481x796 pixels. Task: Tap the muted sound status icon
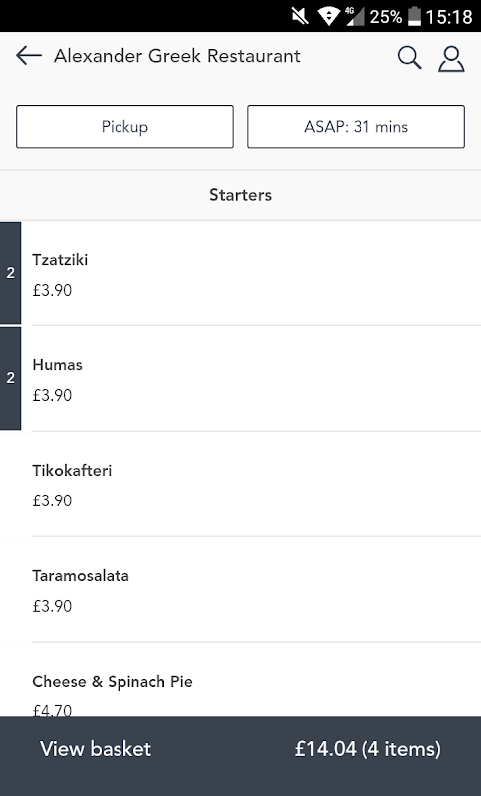pos(300,16)
